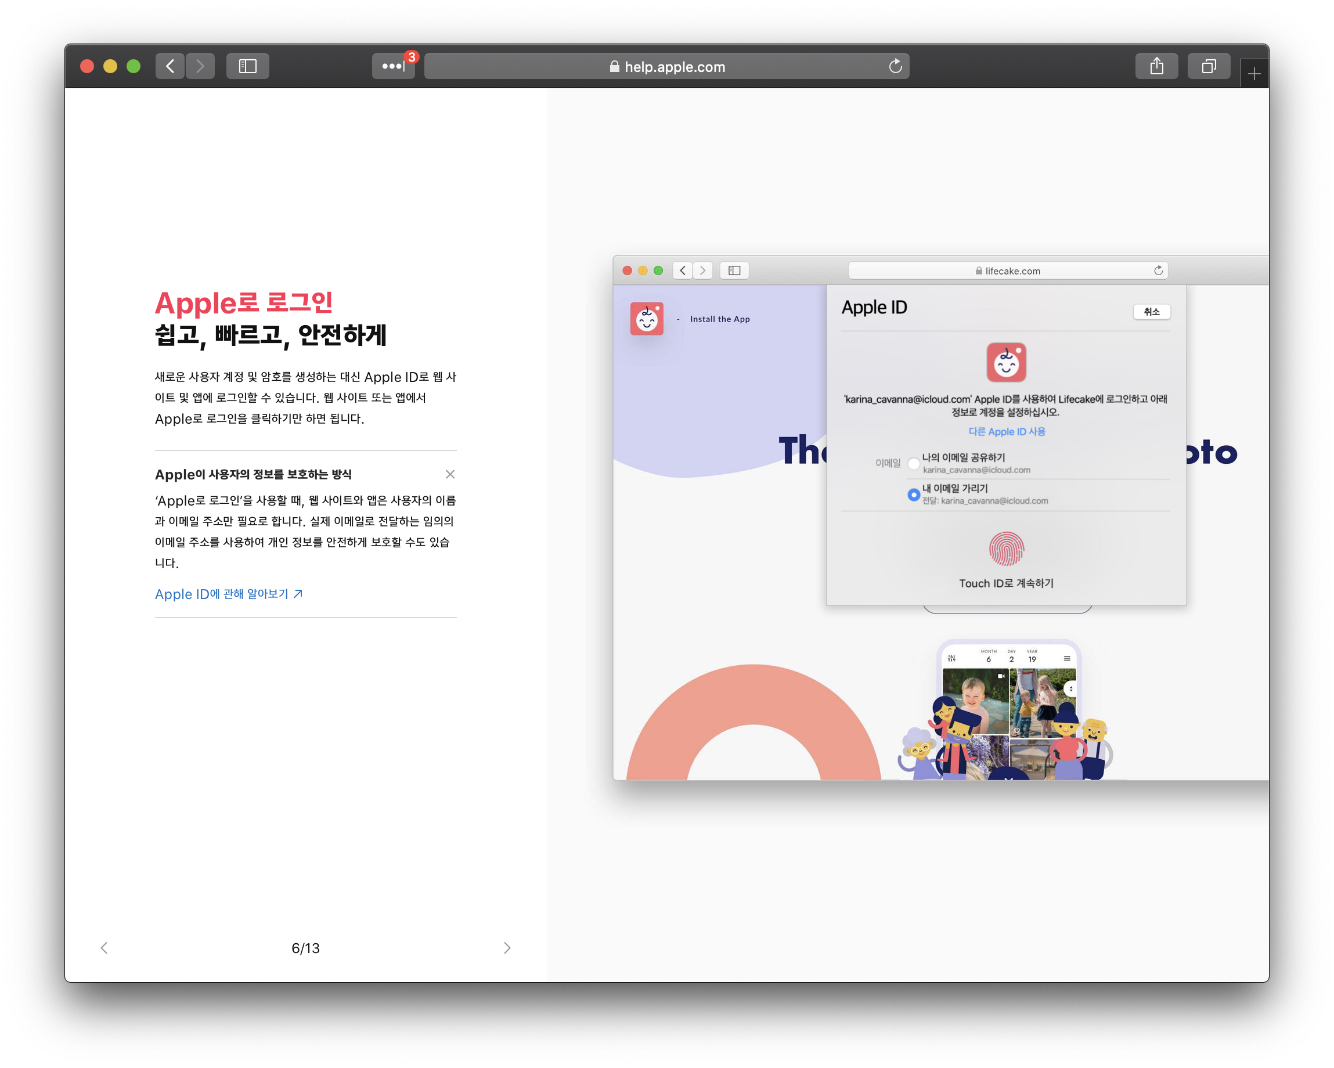The image size is (1334, 1068).
Task: Click 취소 button in Apple ID dialog
Action: [1152, 311]
